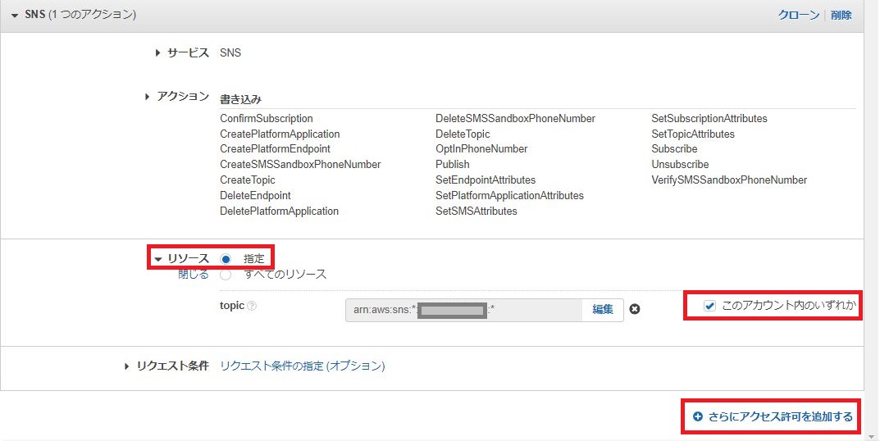This screenshot has width=880, height=441.
Task: Click the SetSubscriptionAttributes action text
Action: coord(709,118)
